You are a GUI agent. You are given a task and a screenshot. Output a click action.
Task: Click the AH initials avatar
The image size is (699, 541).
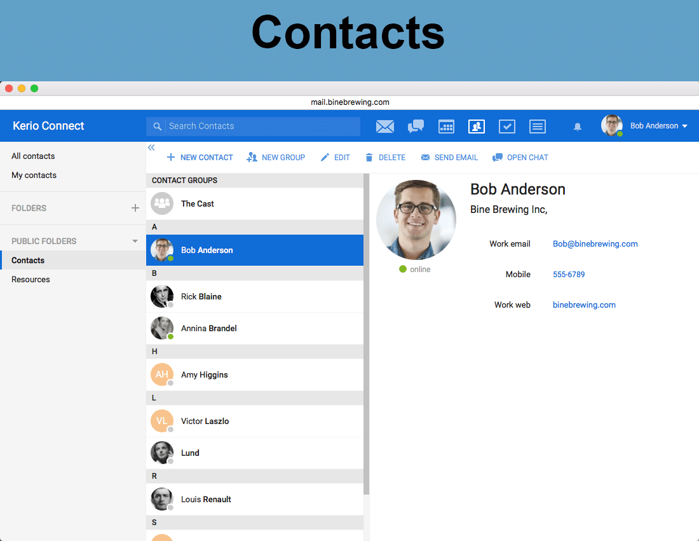pyautogui.click(x=162, y=374)
